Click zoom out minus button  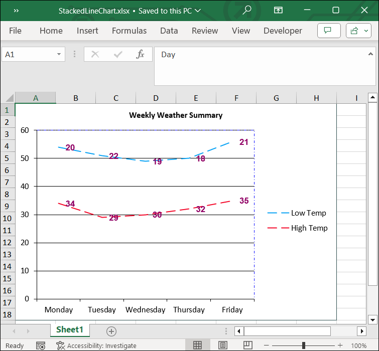[x=267, y=345]
